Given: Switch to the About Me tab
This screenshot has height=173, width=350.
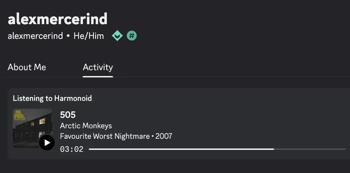Looking at the screenshot, I should (27, 67).
